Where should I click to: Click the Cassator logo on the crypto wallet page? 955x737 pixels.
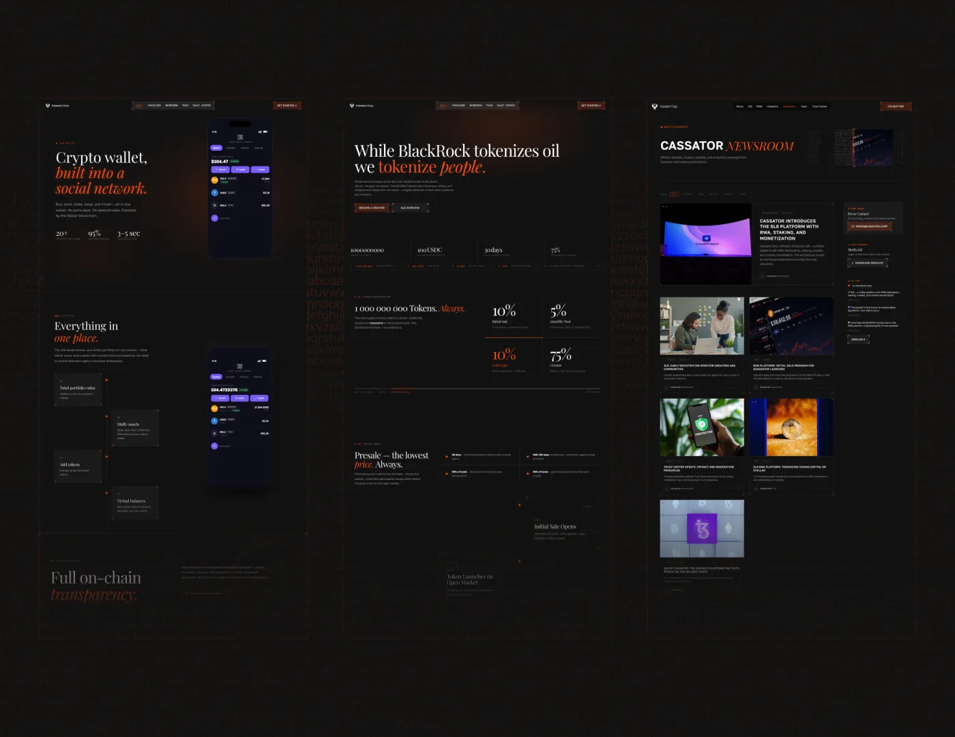tap(57, 106)
